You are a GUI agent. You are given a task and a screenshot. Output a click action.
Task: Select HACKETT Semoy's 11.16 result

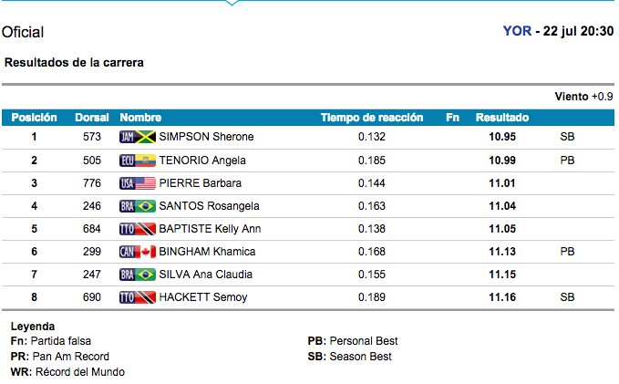[502, 297]
